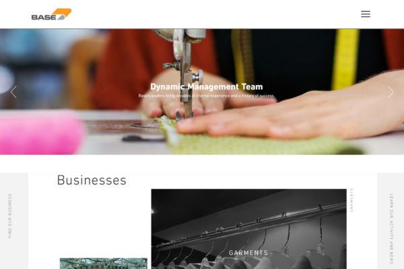Open the LEARN OUR ACTIVITY AND NEWS panel
The image size is (404, 269).
pyautogui.click(x=391, y=229)
